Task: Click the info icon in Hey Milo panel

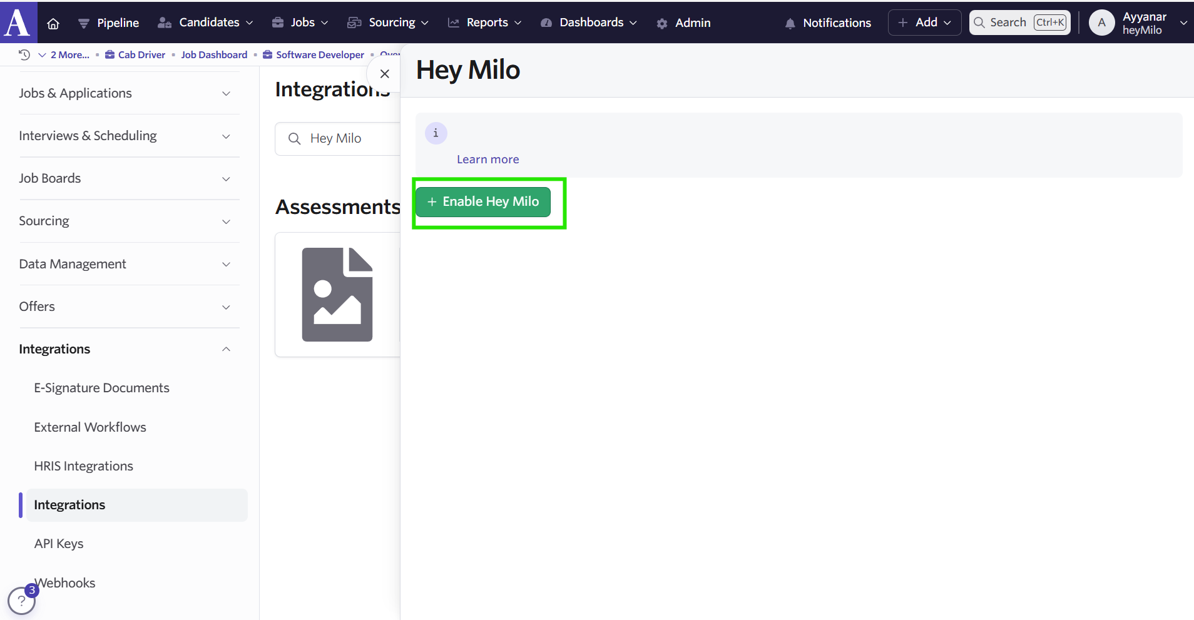Action: (x=436, y=133)
